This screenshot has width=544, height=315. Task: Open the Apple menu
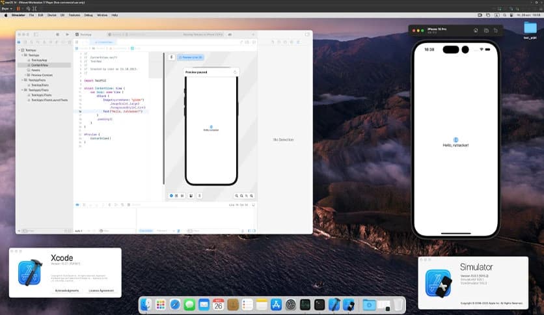6,15
